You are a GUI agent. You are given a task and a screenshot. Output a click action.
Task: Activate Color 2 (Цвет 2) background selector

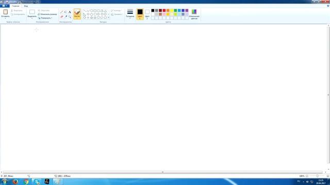pyautogui.click(x=147, y=14)
